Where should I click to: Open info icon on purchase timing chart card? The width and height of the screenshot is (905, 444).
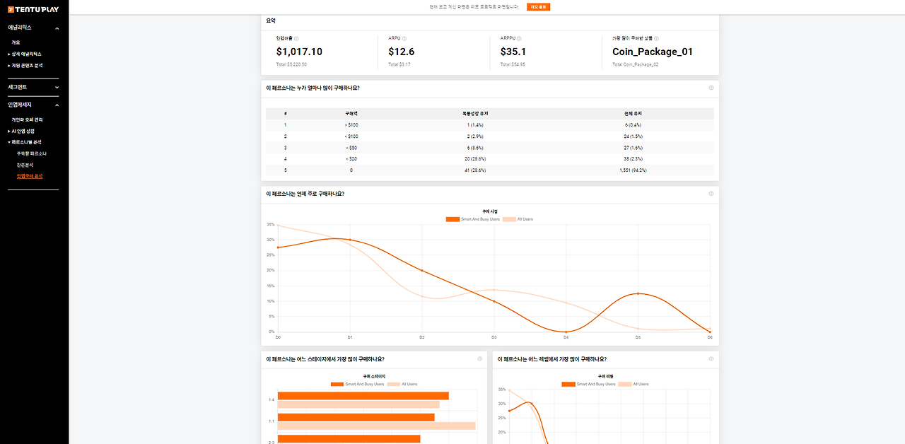pos(711,194)
